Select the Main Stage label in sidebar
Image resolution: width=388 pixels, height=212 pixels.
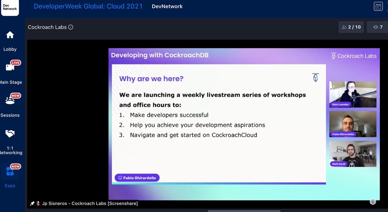pyautogui.click(x=11, y=82)
